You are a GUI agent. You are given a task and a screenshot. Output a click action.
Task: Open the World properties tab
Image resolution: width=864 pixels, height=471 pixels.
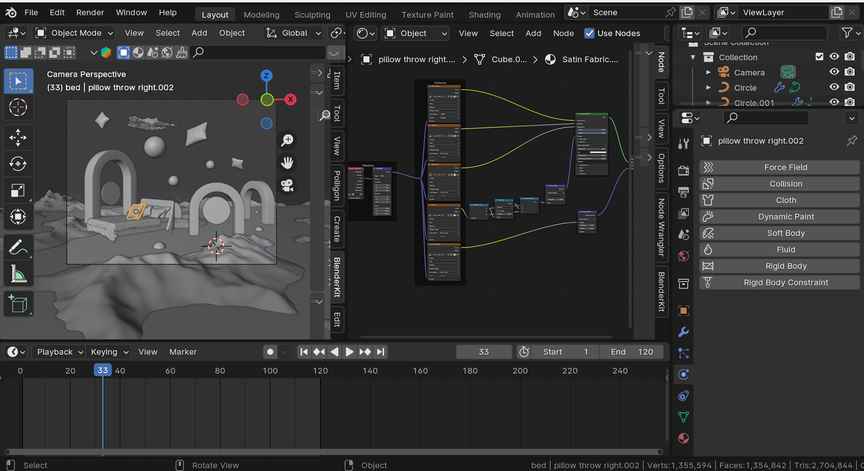coord(684,256)
